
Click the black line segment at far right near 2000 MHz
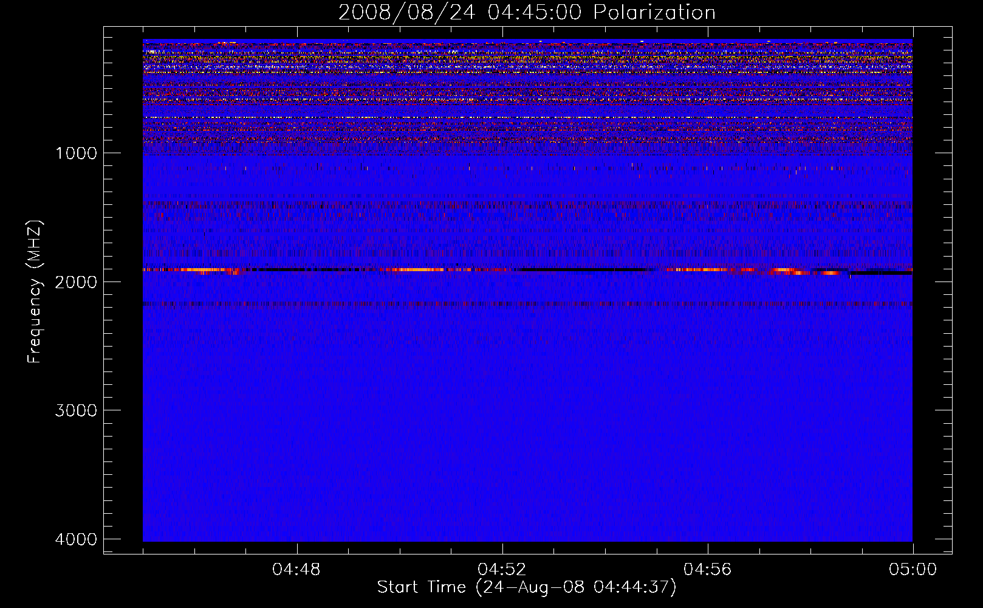pyautogui.click(x=881, y=273)
